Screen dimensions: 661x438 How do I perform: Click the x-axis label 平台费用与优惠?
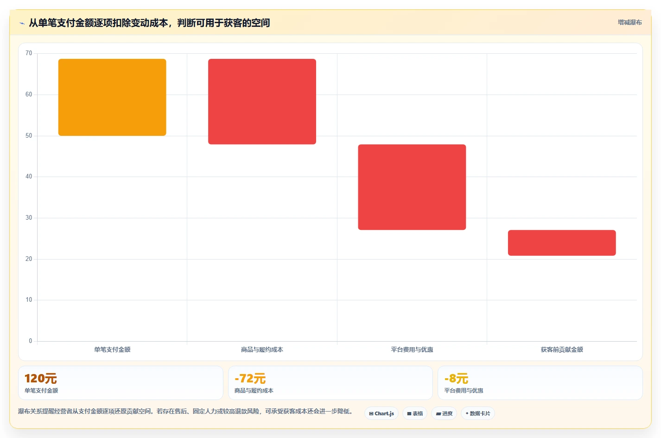pos(412,349)
